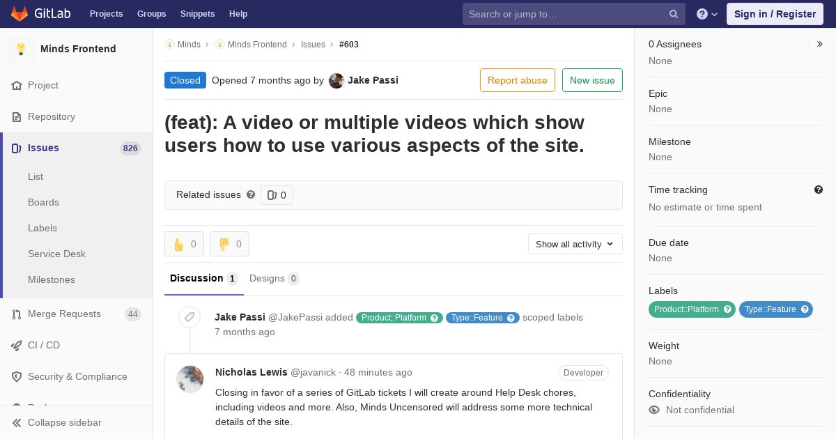
Task: Click the 48 minutes ago timestamp
Action: (x=378, y=372)
